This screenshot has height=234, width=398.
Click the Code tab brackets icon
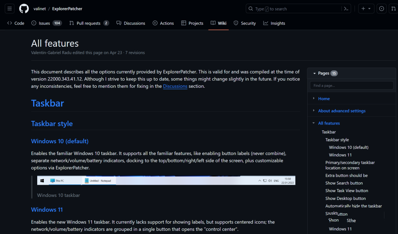(x=10, y=23)
